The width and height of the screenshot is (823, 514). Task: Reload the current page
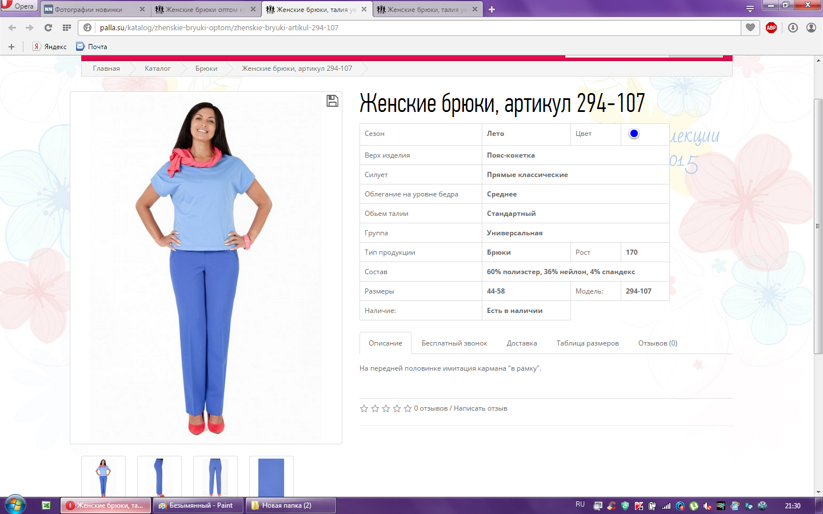(x=48, y=27)
